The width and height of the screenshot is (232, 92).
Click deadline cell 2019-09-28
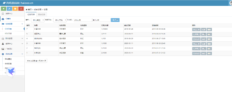[129, 29]
